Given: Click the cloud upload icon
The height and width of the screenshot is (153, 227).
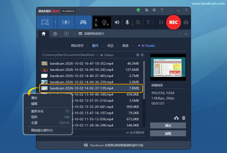Looking at the screenshot, I should click(176, 118).
